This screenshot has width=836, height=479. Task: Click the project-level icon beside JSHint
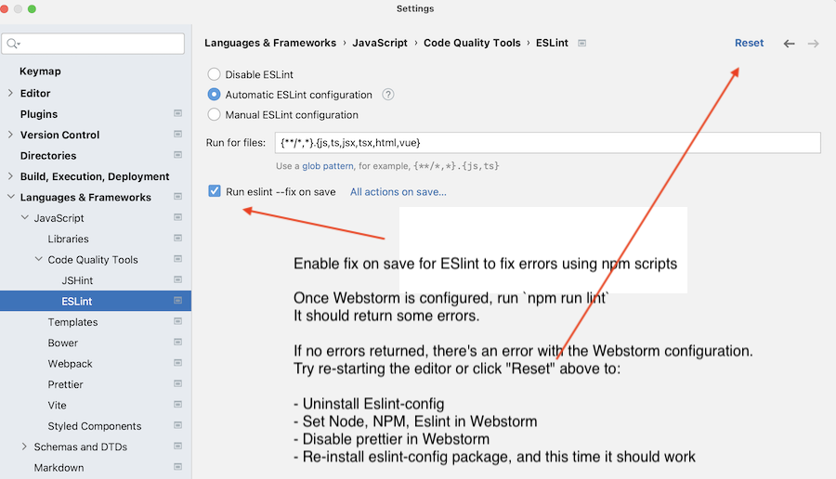click(178, 279)
